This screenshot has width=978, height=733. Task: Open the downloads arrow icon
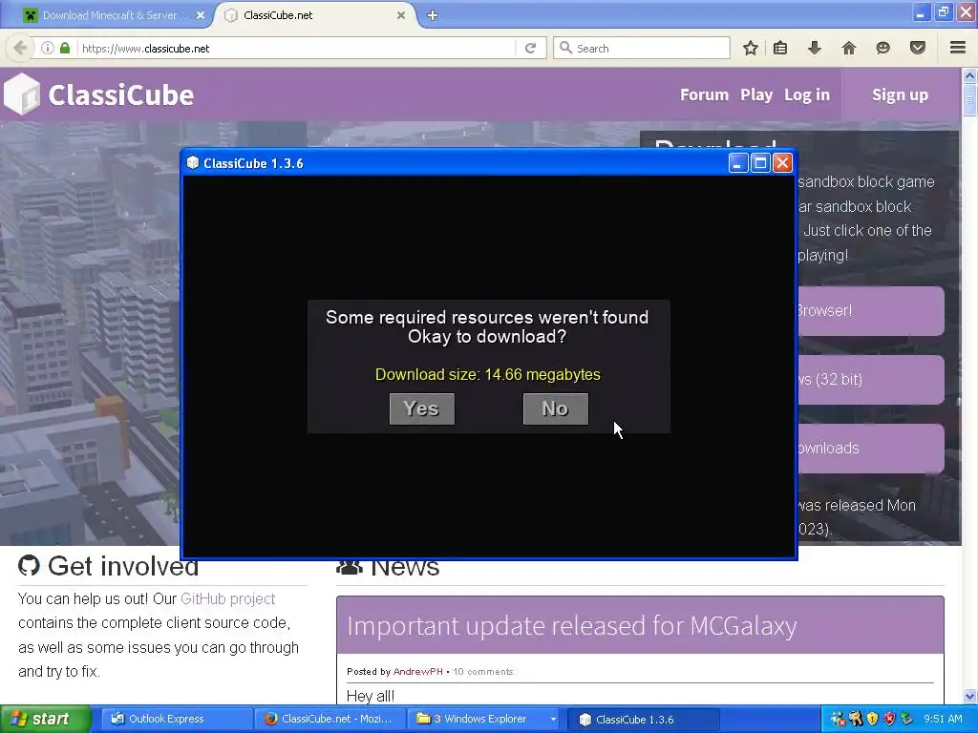pos(814,48)
